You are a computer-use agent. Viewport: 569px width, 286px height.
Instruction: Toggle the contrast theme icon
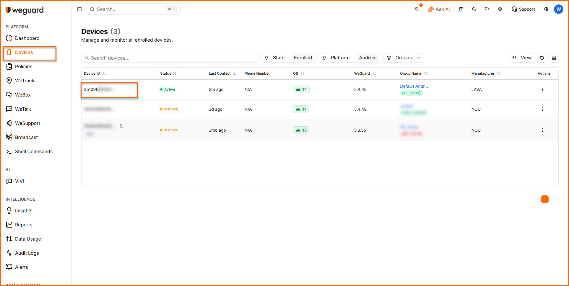546,9
